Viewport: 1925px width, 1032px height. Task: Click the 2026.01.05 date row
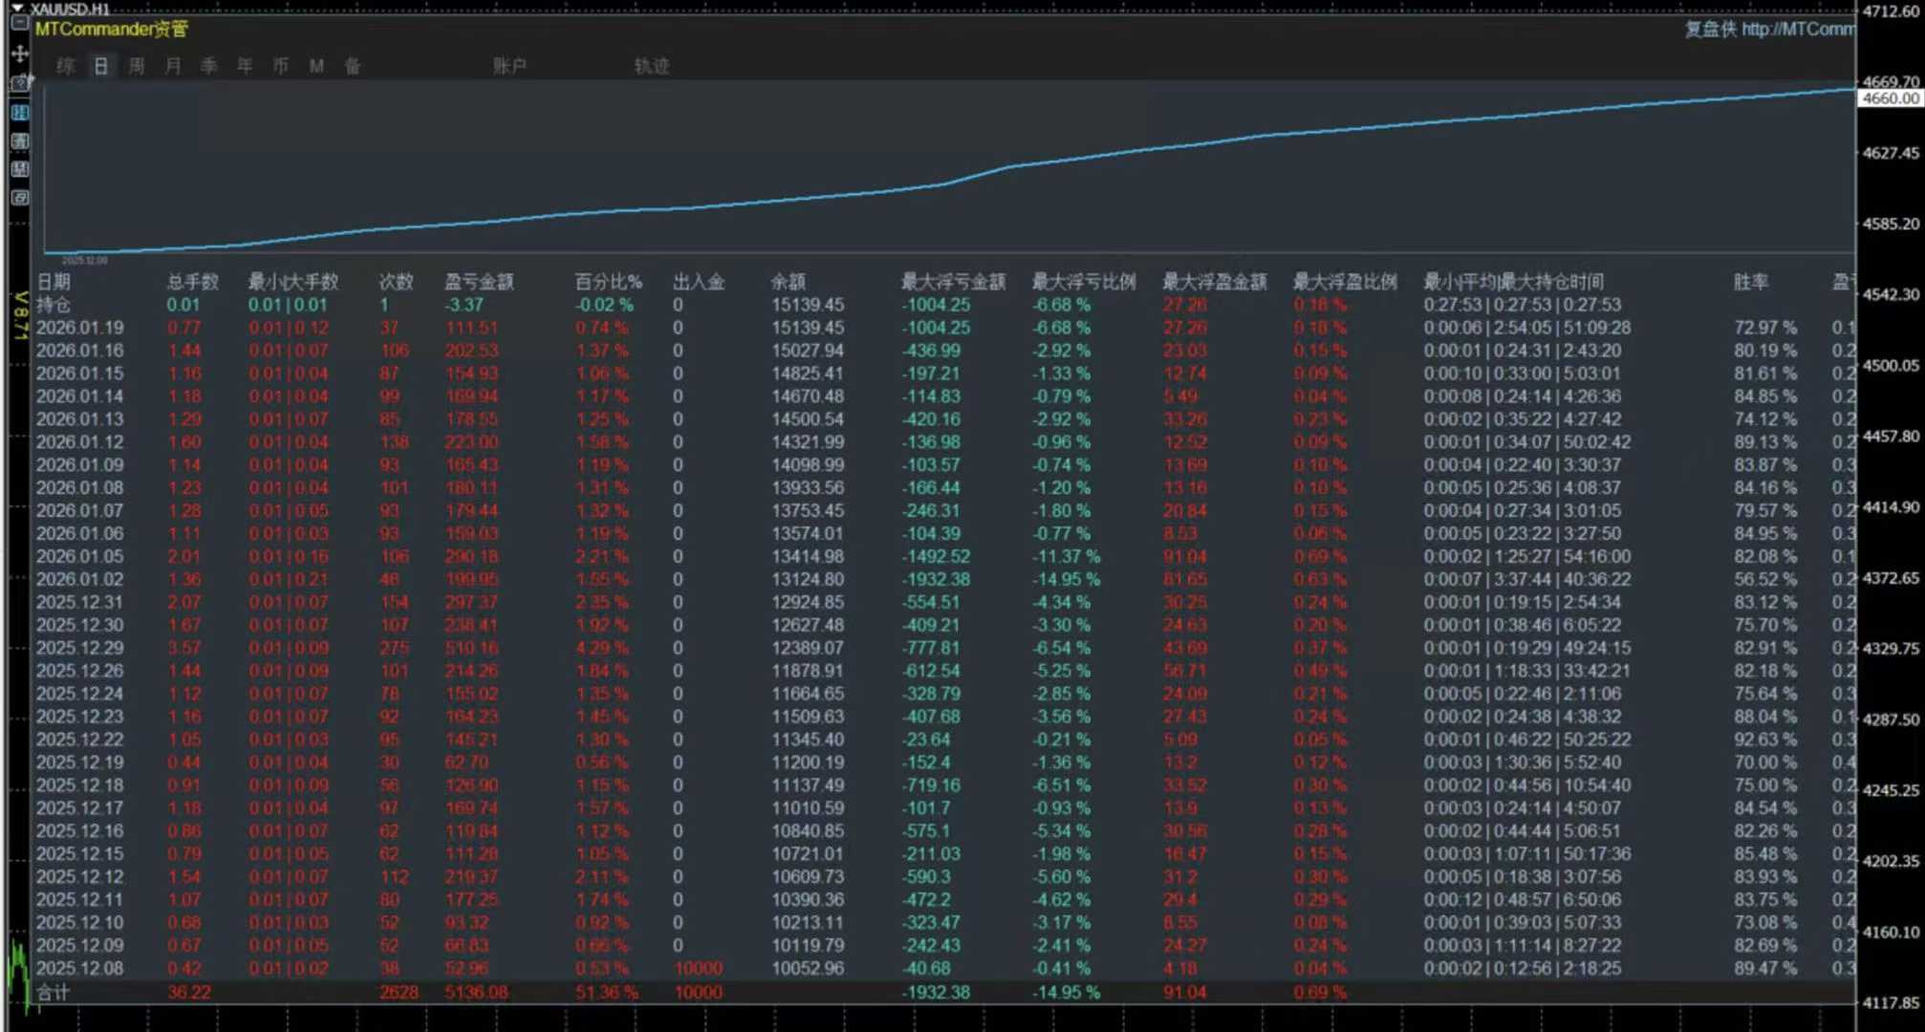click(x=80, y=556)
